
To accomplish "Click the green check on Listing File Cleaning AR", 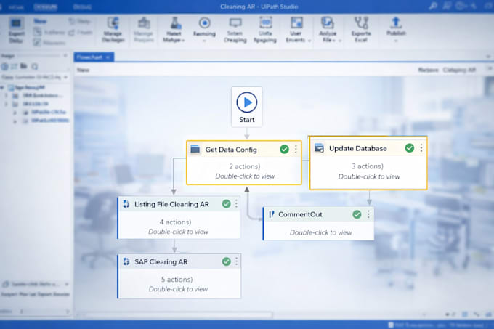I will coord(226,204).
